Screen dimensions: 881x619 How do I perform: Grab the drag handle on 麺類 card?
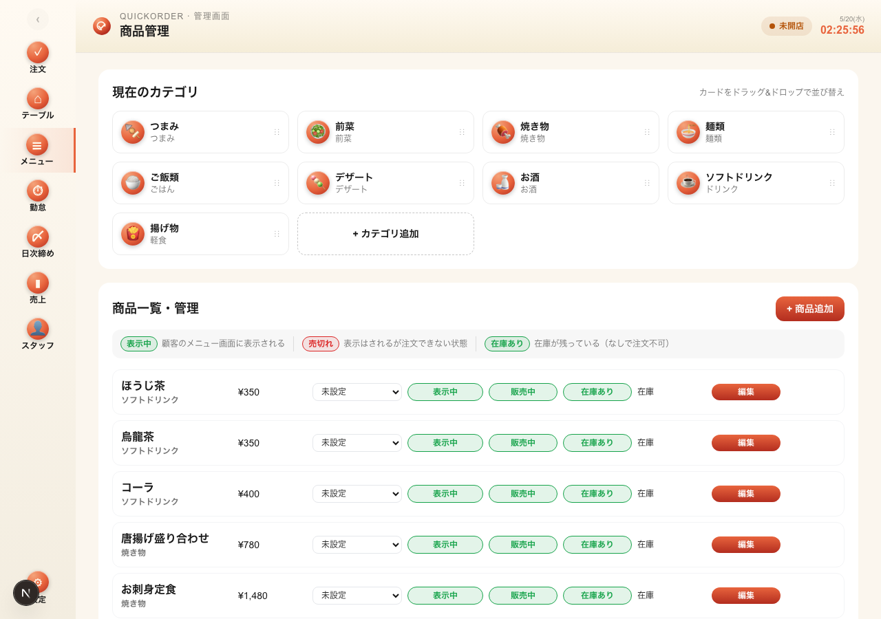pos(832,132)
